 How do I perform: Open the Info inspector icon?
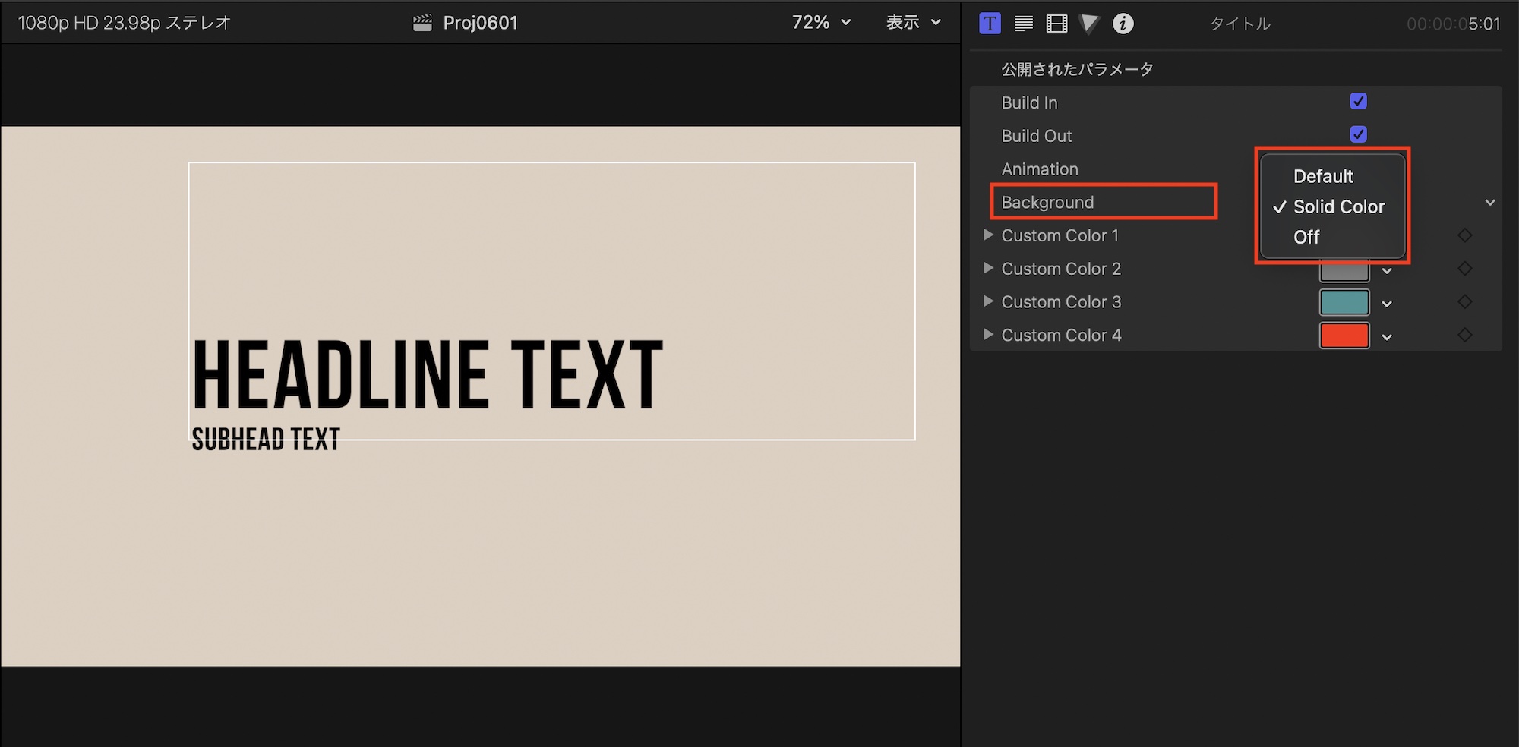(1123, 24)
